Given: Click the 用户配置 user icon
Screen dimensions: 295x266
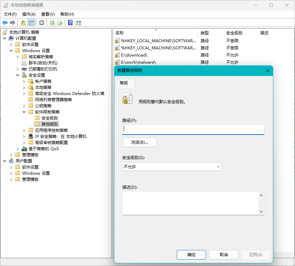Looking at the screenshot, I should pos(11,161).
